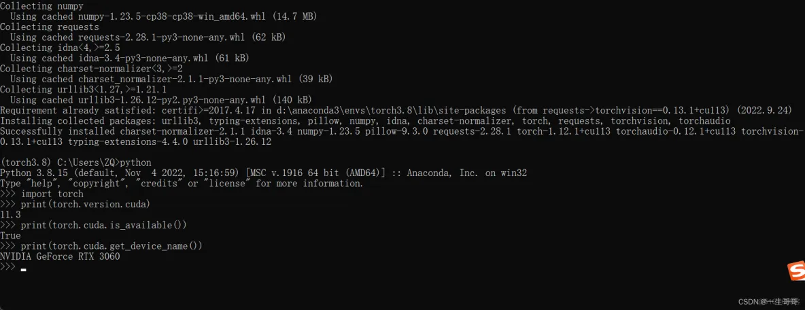
Task: Click the orange Sogou input method icon
Action: pos(797,271)
